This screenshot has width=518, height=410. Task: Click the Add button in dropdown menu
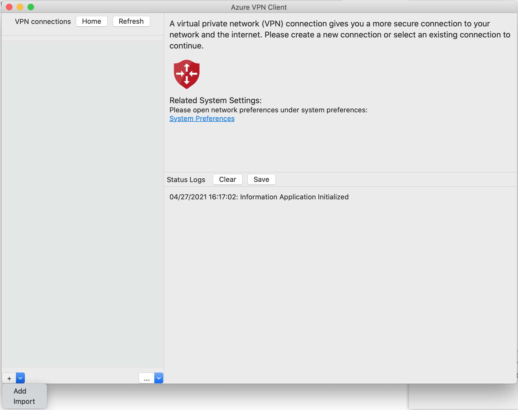point(20,391)
